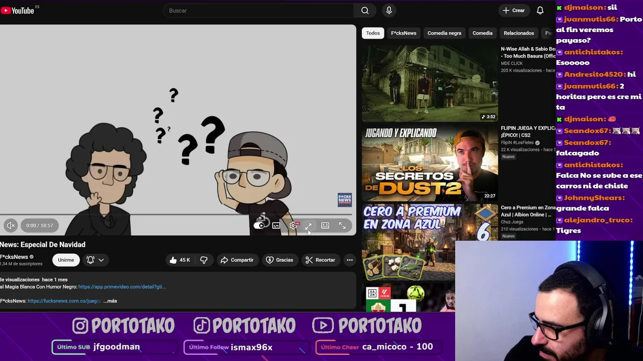The image size is (643, 361).
Task: Click the 1,34 M de suscriptores text
Action: point(21,264)
